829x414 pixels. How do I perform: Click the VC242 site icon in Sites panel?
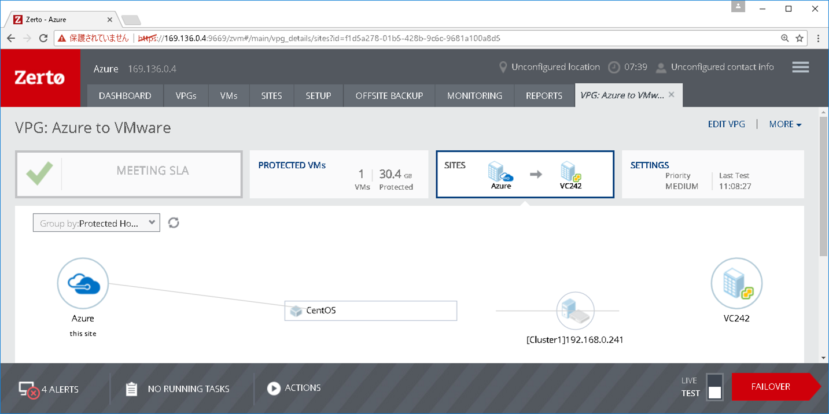click(570, 171)
